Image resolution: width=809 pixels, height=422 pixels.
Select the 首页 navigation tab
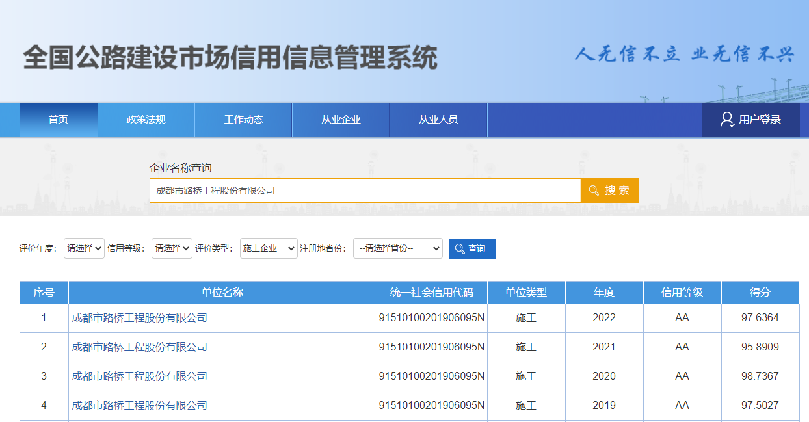click(58, 119)
